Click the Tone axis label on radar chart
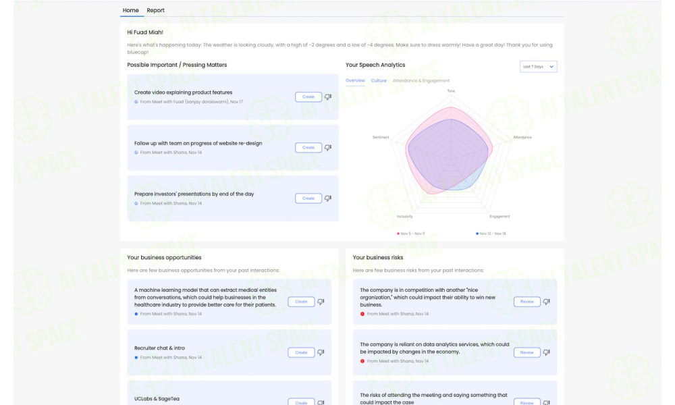The width and height of the screenshot is (675, 405). (x=451, y=91)
